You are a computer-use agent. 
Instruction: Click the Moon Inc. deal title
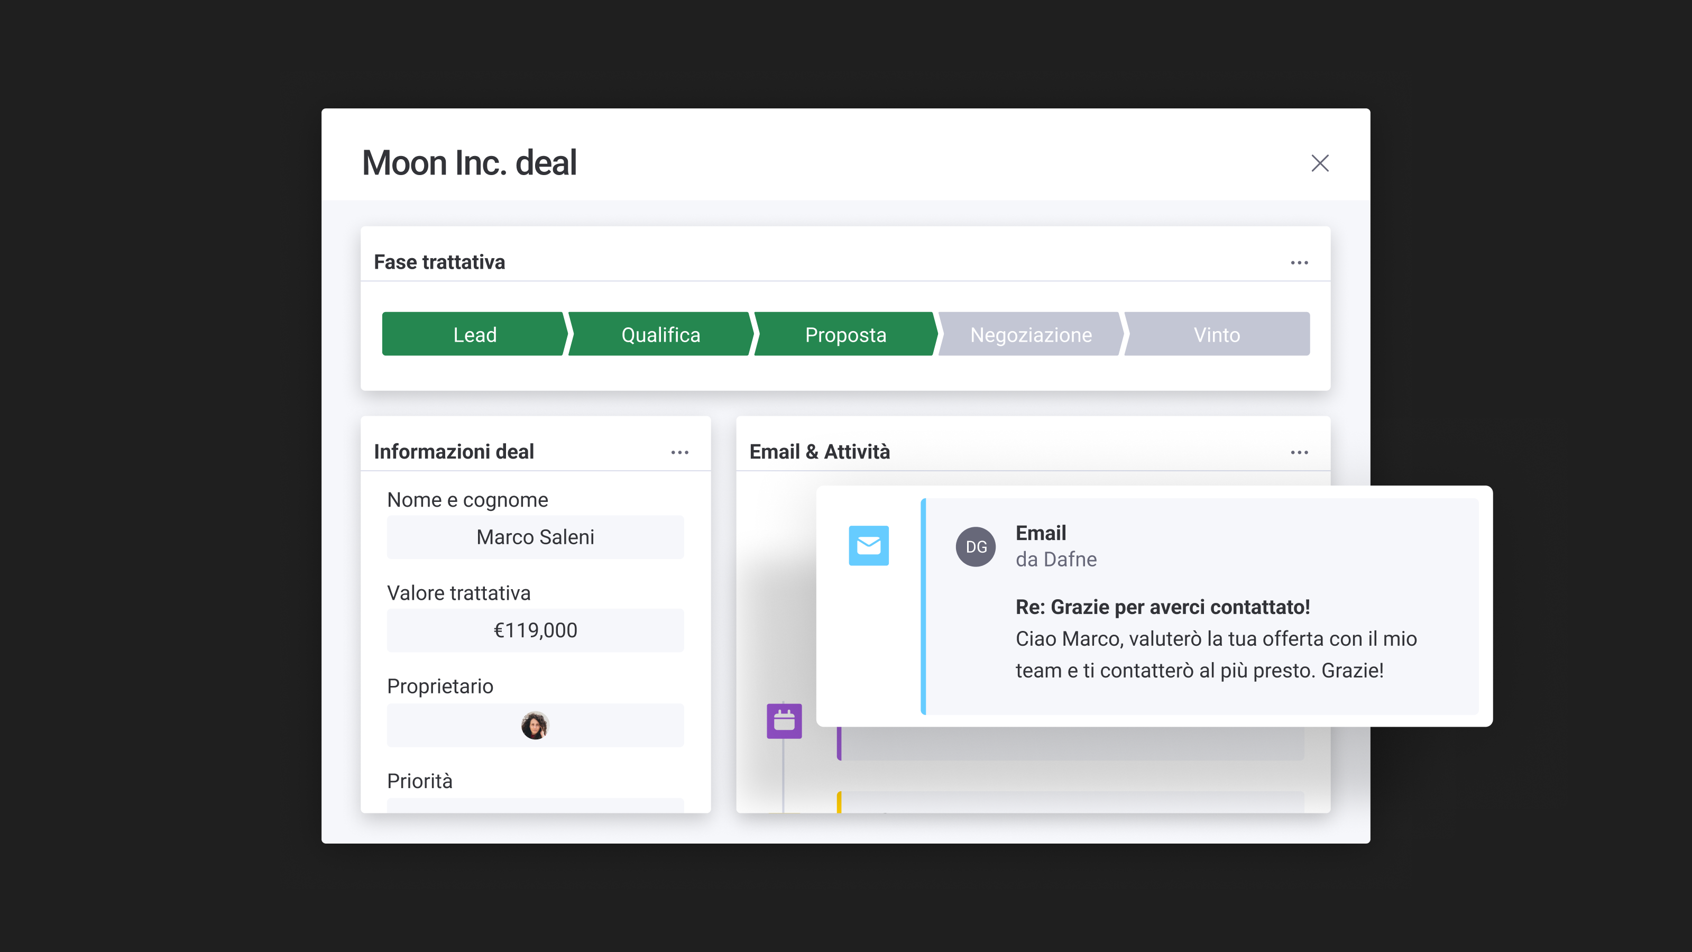(x=469, y=163)
